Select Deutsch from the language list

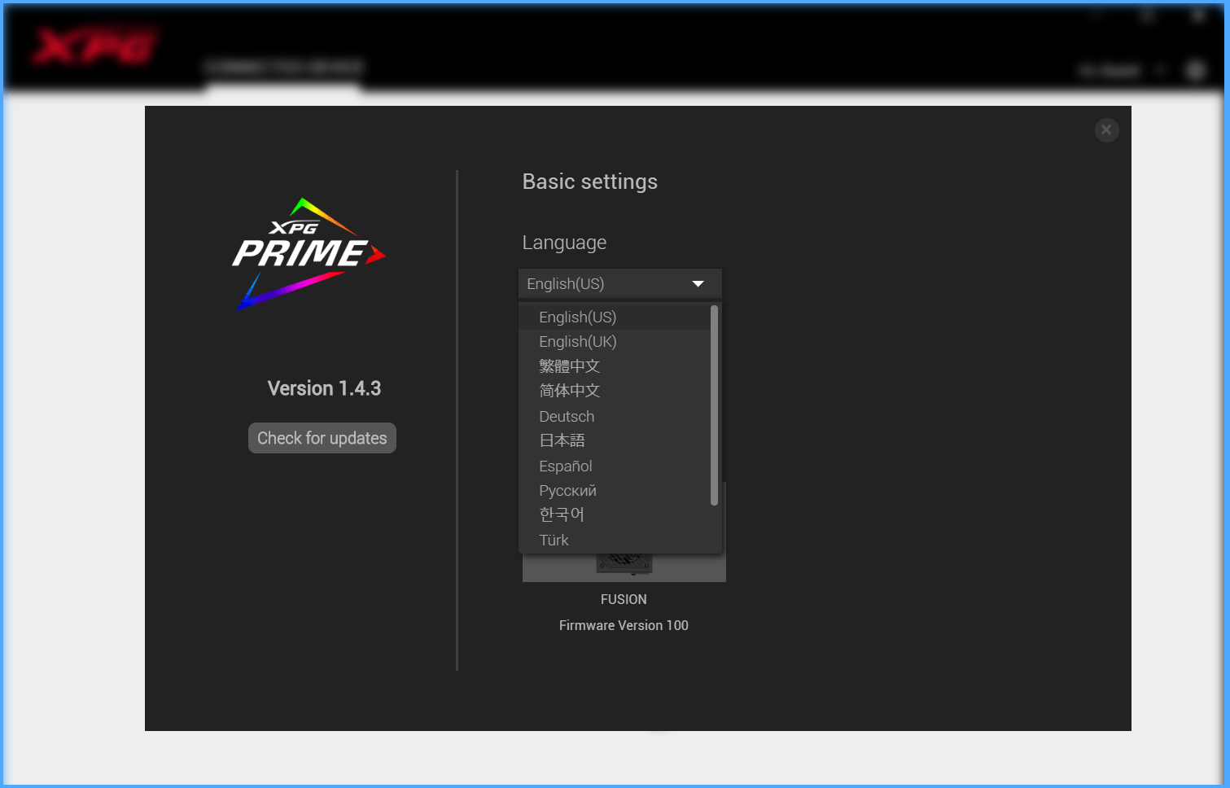(615, 416)
